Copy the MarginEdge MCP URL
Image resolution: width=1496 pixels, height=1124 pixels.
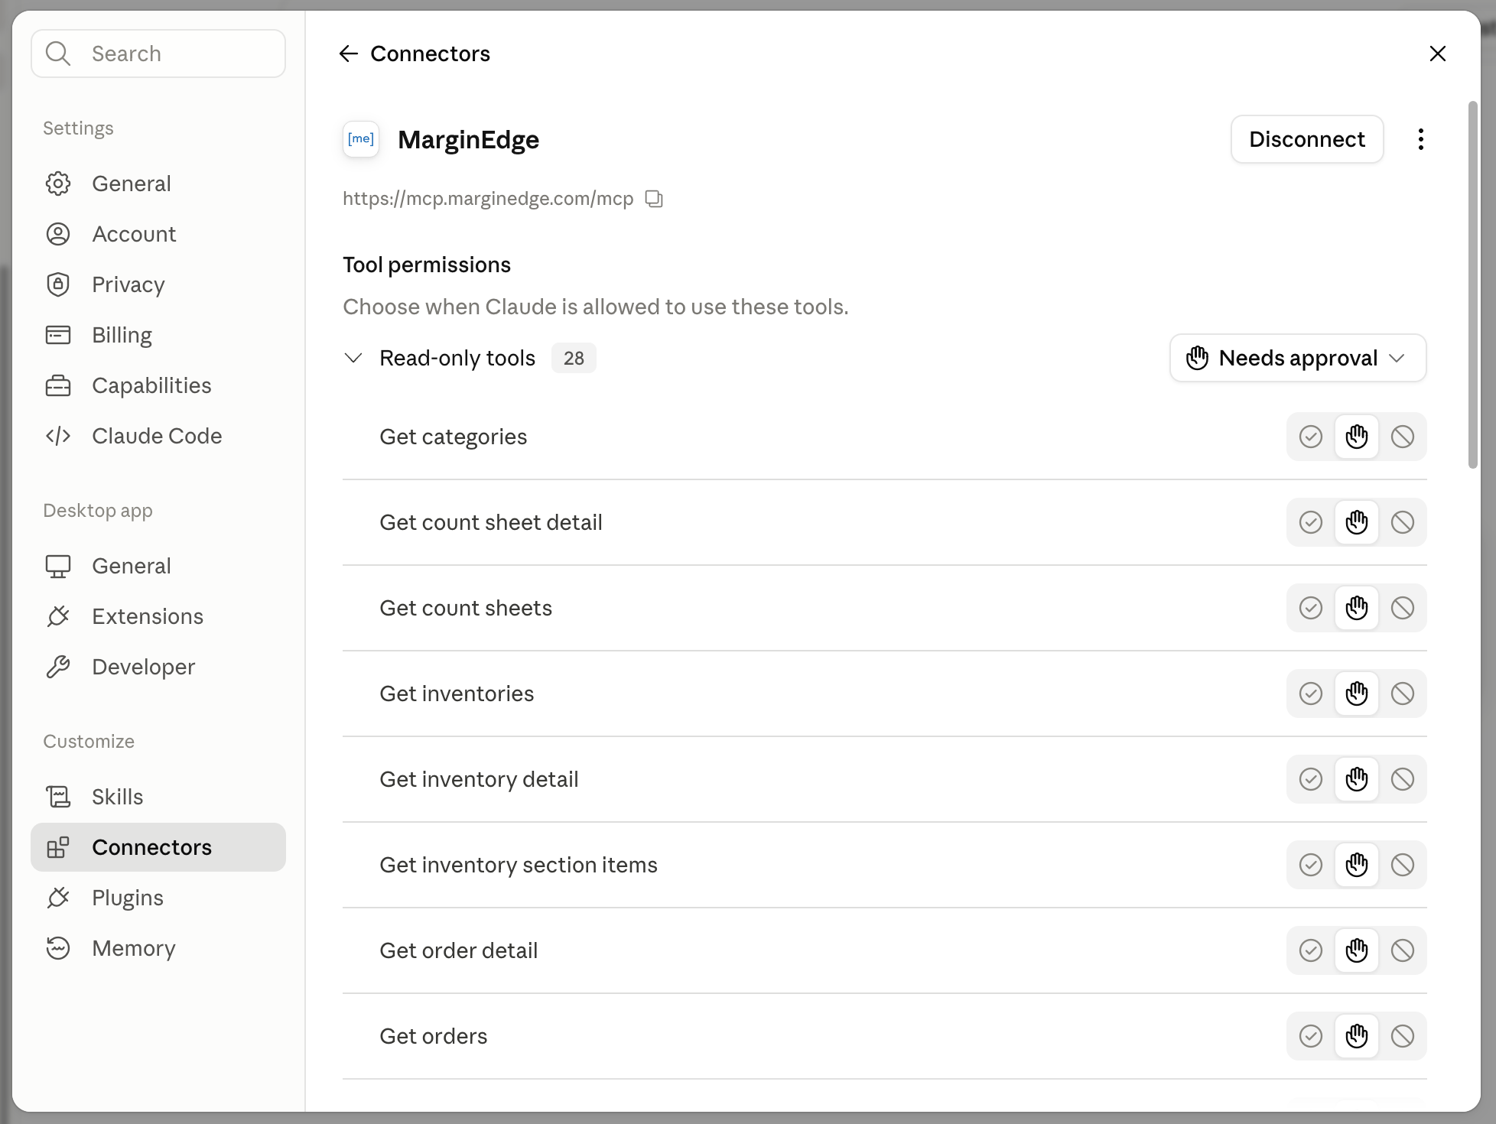tap(654, 199)
